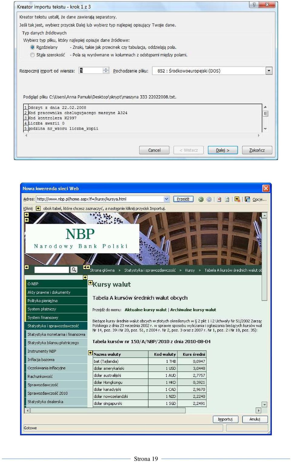
Task: Click right arrow of web preview horizontal scrollbar
Action: click(259, 411)
